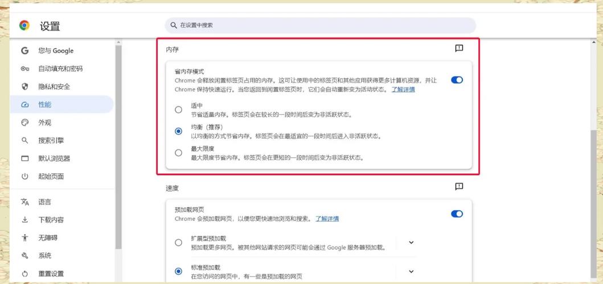The image size is (603, 284).
Task: Focus the 在设置中搜索 search field
Action: click(x=321, y=26)
